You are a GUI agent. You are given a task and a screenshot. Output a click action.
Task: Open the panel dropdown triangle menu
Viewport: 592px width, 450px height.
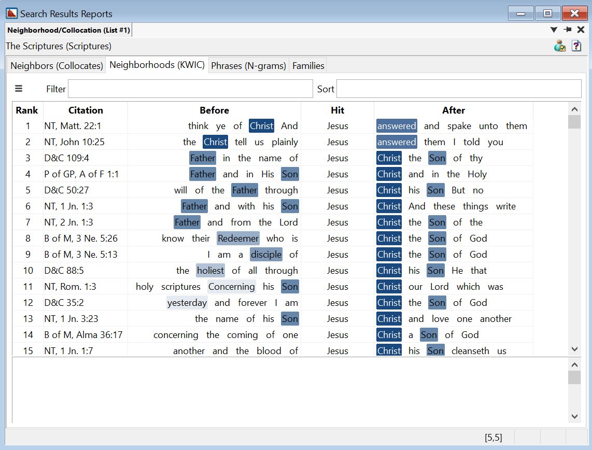coord(554,30)
